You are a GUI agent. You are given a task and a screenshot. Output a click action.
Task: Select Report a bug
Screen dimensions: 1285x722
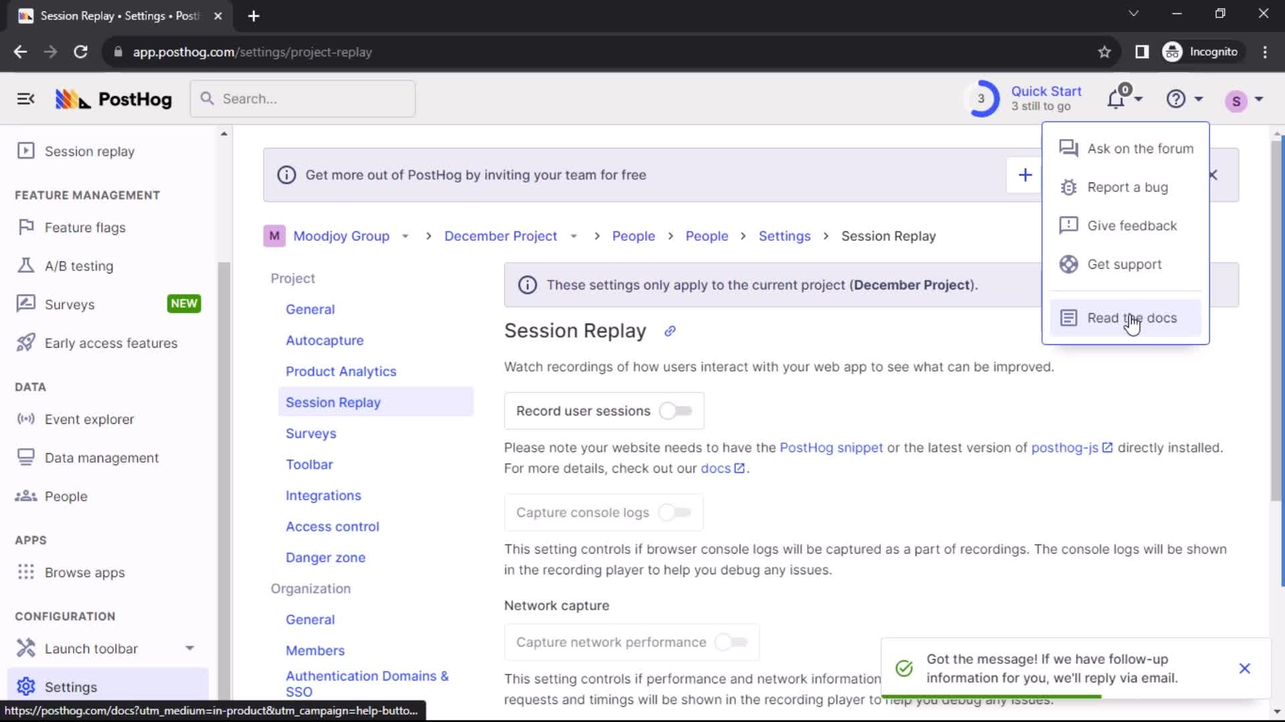pos(1126,187)
